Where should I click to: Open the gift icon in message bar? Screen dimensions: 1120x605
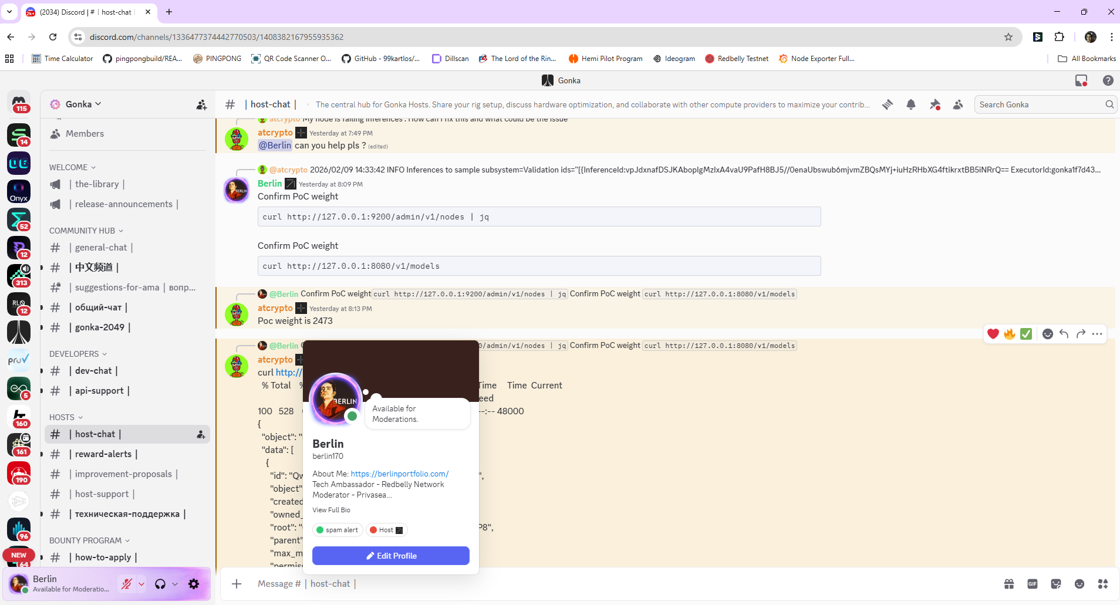pos(1009,584)
